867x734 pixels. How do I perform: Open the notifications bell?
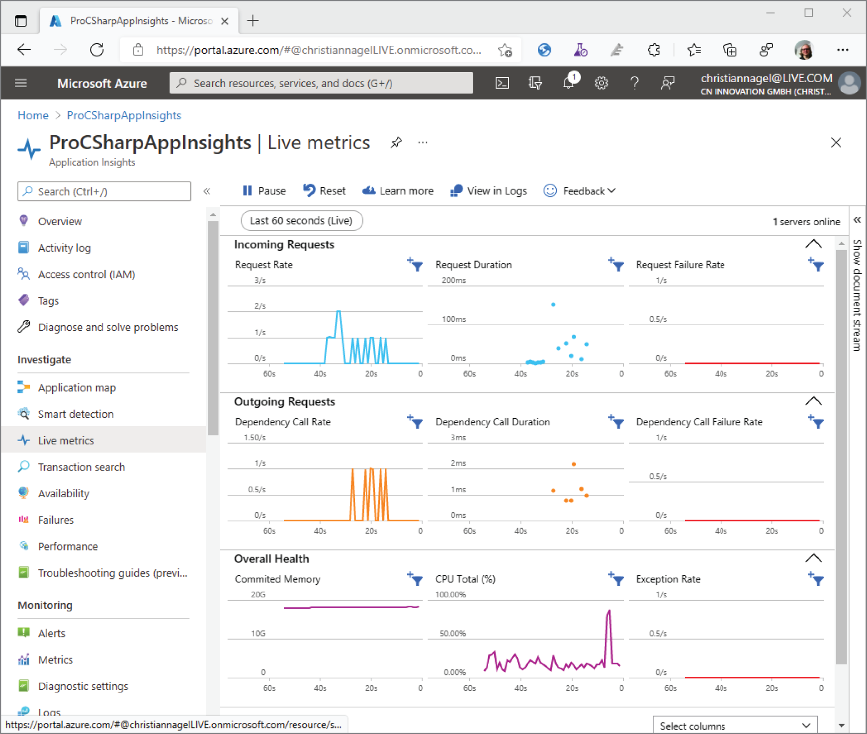tap(568, 83)
